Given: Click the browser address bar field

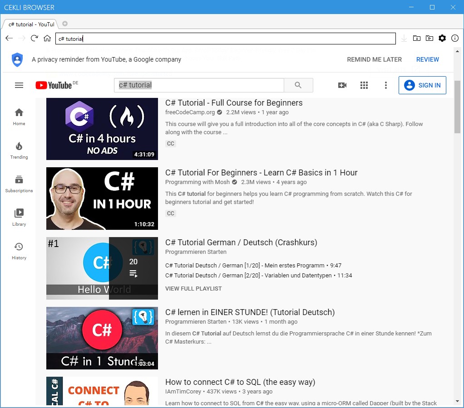Looking at the screenshot, I should [x=226, y=39].
